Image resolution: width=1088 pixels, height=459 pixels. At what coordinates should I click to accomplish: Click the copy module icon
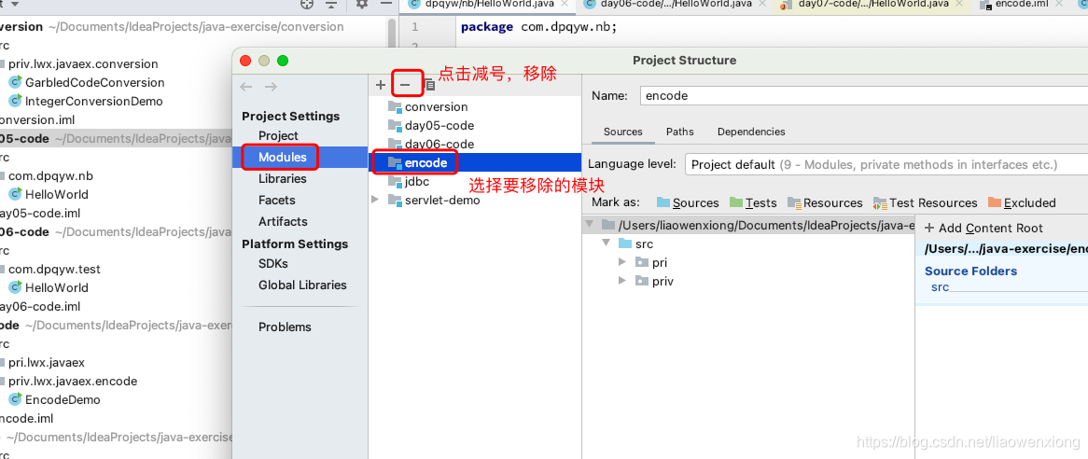429,85
